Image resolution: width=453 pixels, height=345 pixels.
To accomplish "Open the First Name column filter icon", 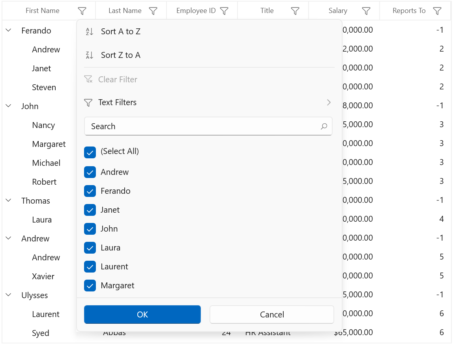I will click(x=82, y=11).
